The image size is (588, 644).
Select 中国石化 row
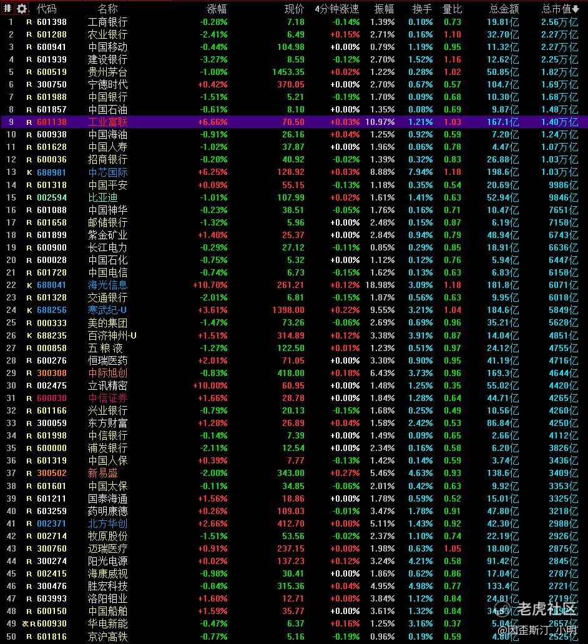294,260
